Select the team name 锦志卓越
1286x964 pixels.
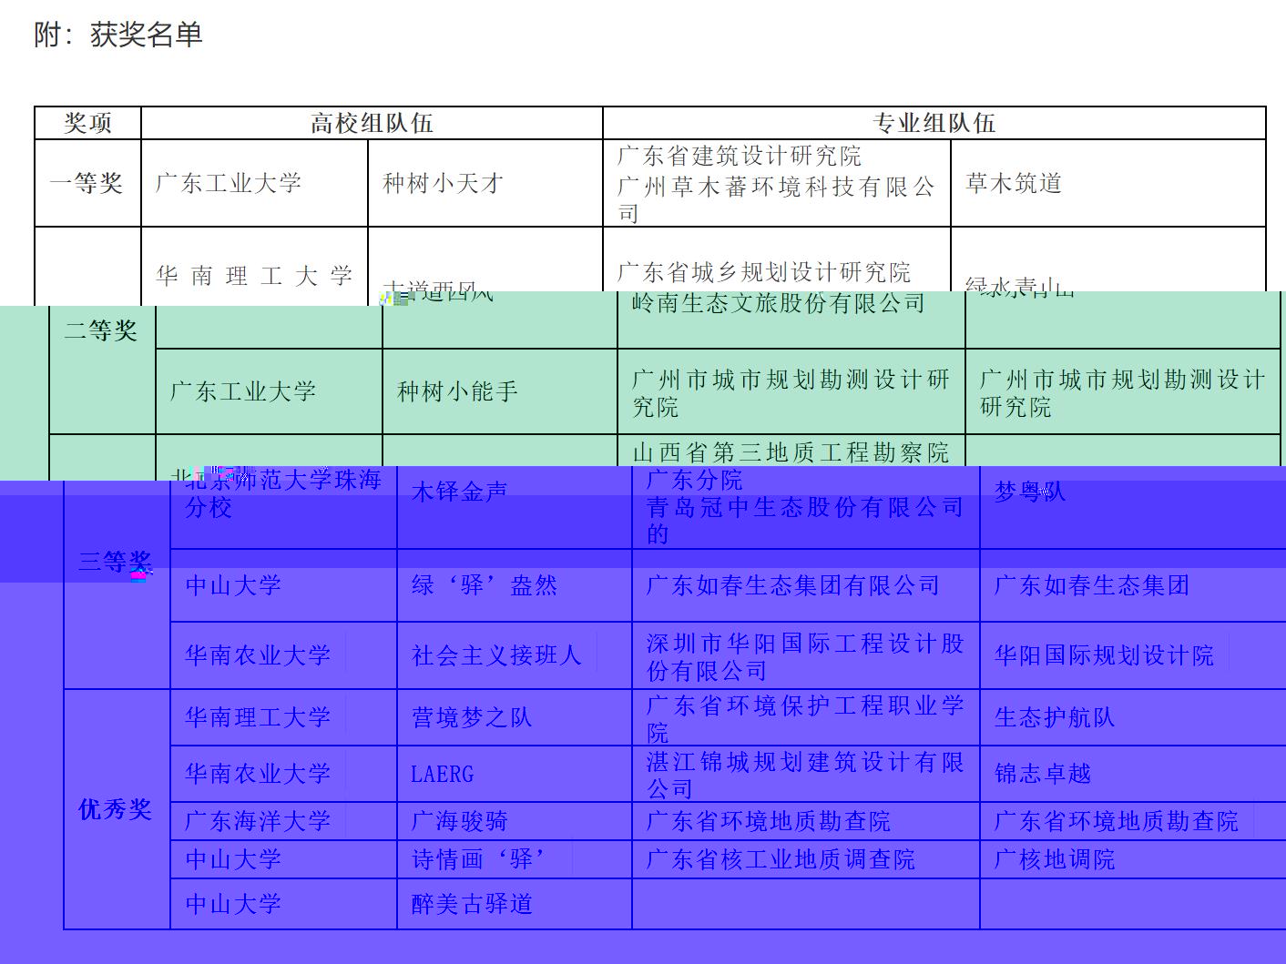(x=1043, y=774)
